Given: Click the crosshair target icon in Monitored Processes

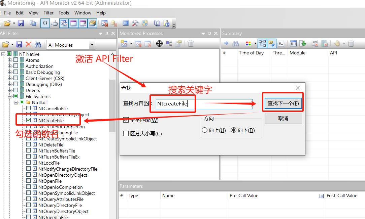Looking at the screenshot, I should (160, 43).
